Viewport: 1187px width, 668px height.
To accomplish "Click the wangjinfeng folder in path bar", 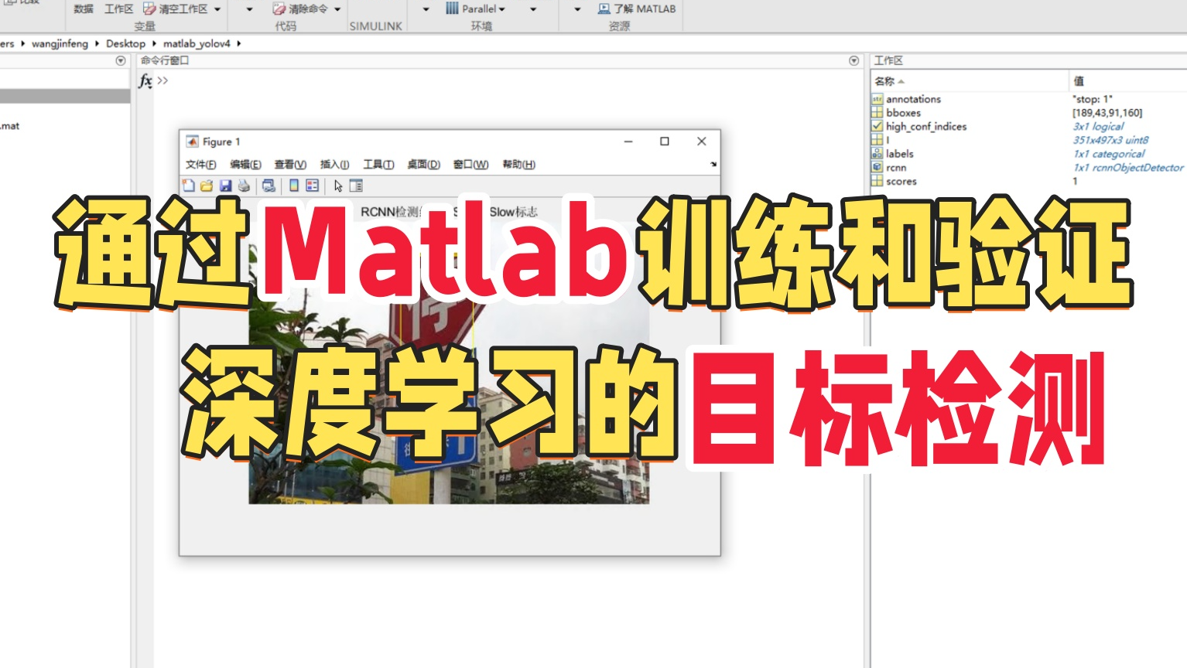I will pos(60,43).
